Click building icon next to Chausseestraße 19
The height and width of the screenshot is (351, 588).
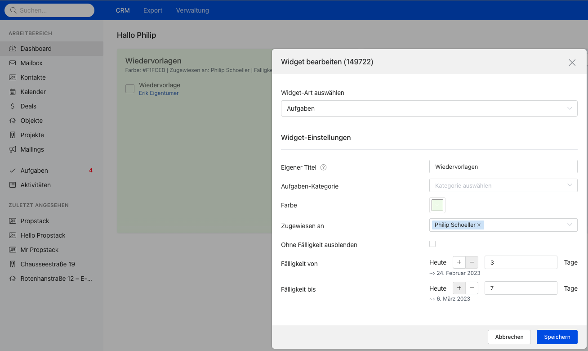(13, 264)
